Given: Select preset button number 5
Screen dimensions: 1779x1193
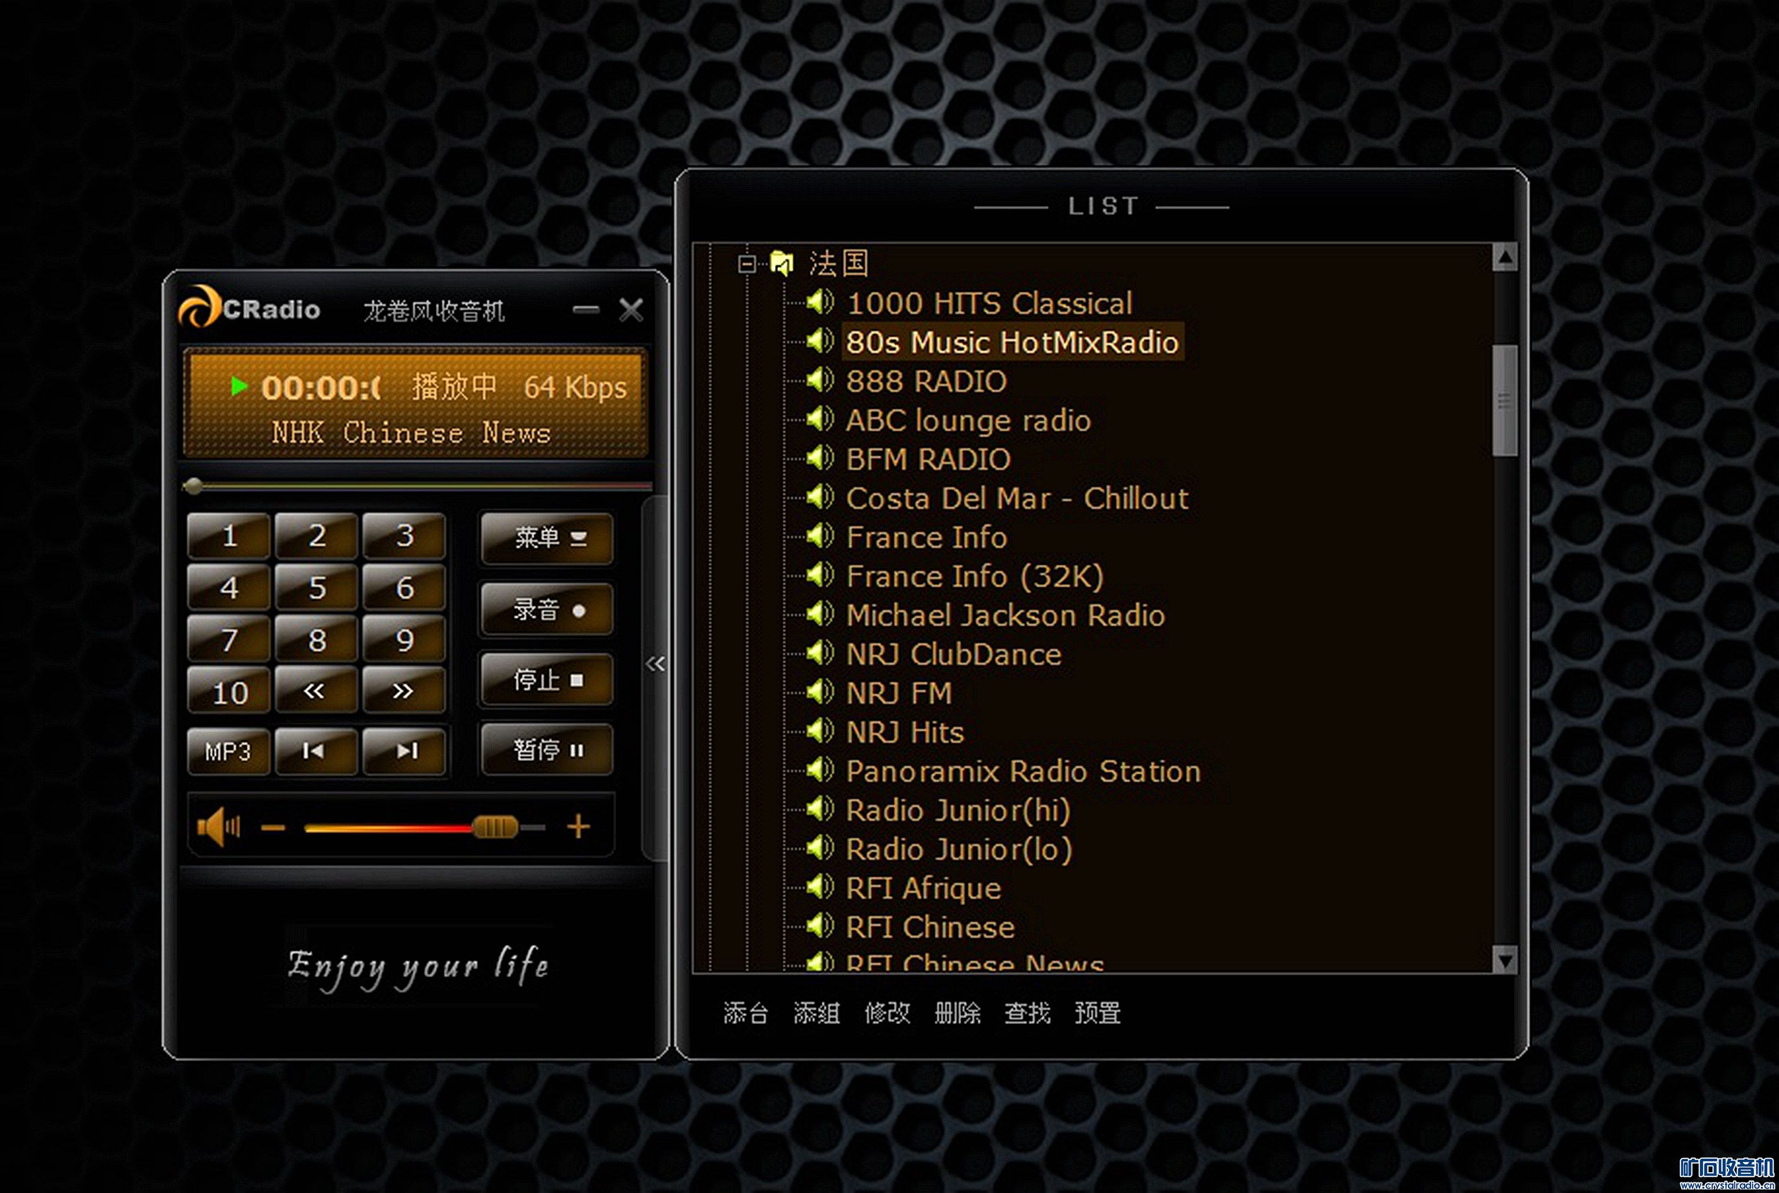Looking at the screenshot, I should pyautogui.click(x=317, y=588).
